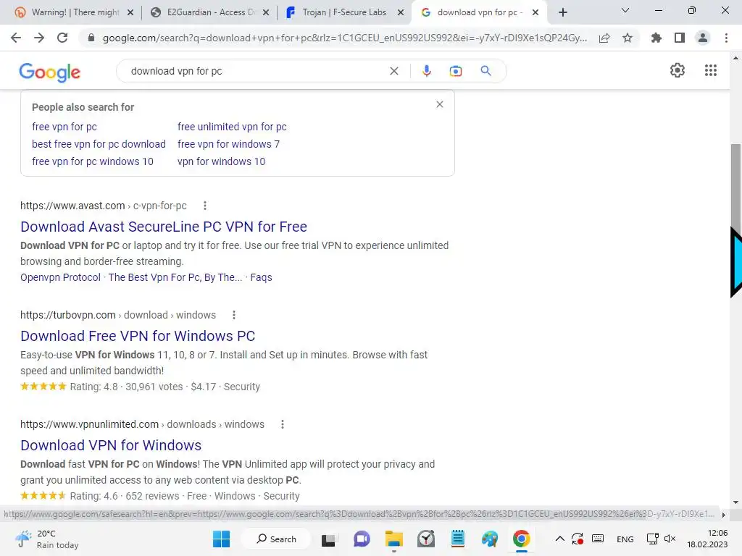Open a new browser tab
The width and height of the screenshot is (742, 556).
point(562,12)
